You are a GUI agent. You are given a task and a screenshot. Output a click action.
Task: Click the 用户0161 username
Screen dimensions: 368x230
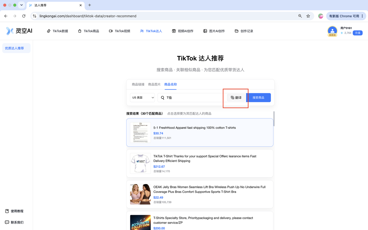click(346, 28)
